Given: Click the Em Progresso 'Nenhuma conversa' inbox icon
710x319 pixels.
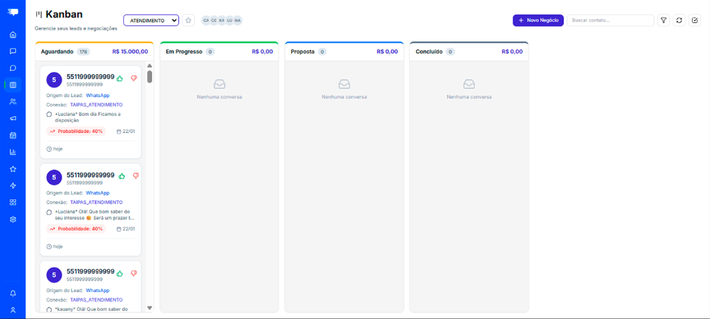Looking at the screenshot, I should [x=220, y=84].
